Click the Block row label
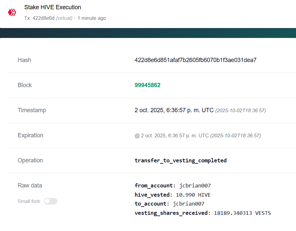 [x=25, y=85]
